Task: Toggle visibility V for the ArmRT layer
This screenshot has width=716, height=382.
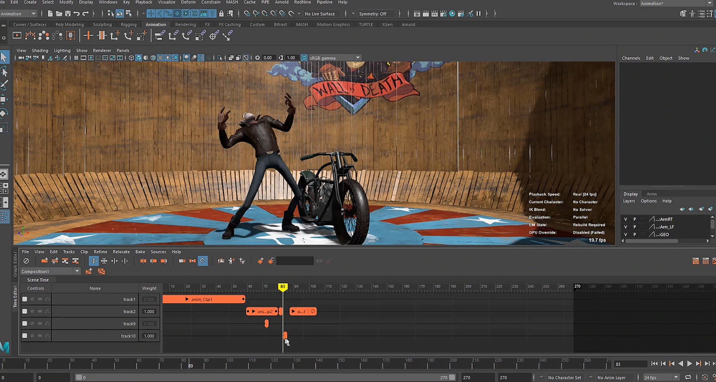Action: click(625, 219)
